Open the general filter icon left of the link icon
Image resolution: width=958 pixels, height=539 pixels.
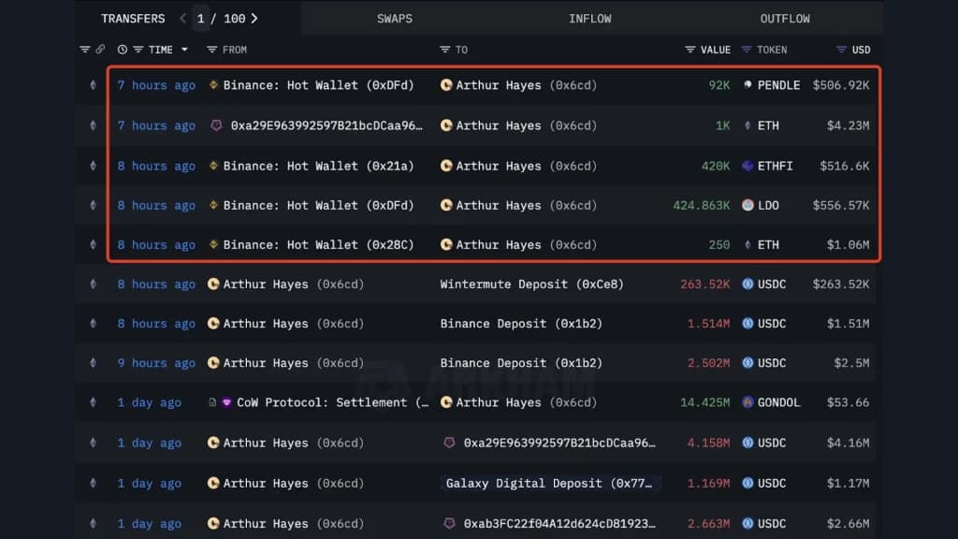(x=85, y=50)
